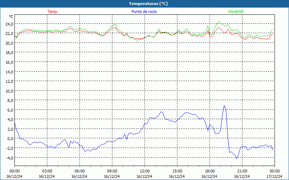Click the 4,0 y-axis value
The width and height of the screenshot is (289, 180).
[10, 120]
